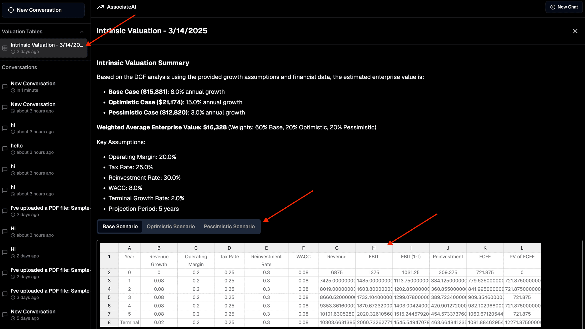
Task: Start a New Conversation from sidebar
Action: pyautogui.click(x=43, y=10)
